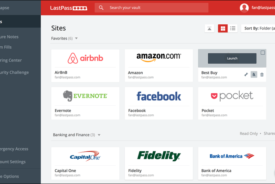Image resolution: width=275 pixels, height=184 pixels.
Task: Open the Facebook site tile
Action: (x=158, y=96)
